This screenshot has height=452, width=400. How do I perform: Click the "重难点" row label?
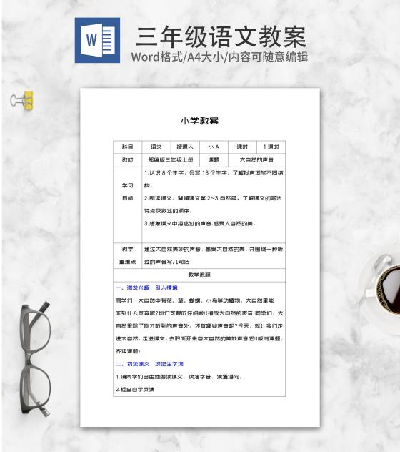[x=128, y=262]
